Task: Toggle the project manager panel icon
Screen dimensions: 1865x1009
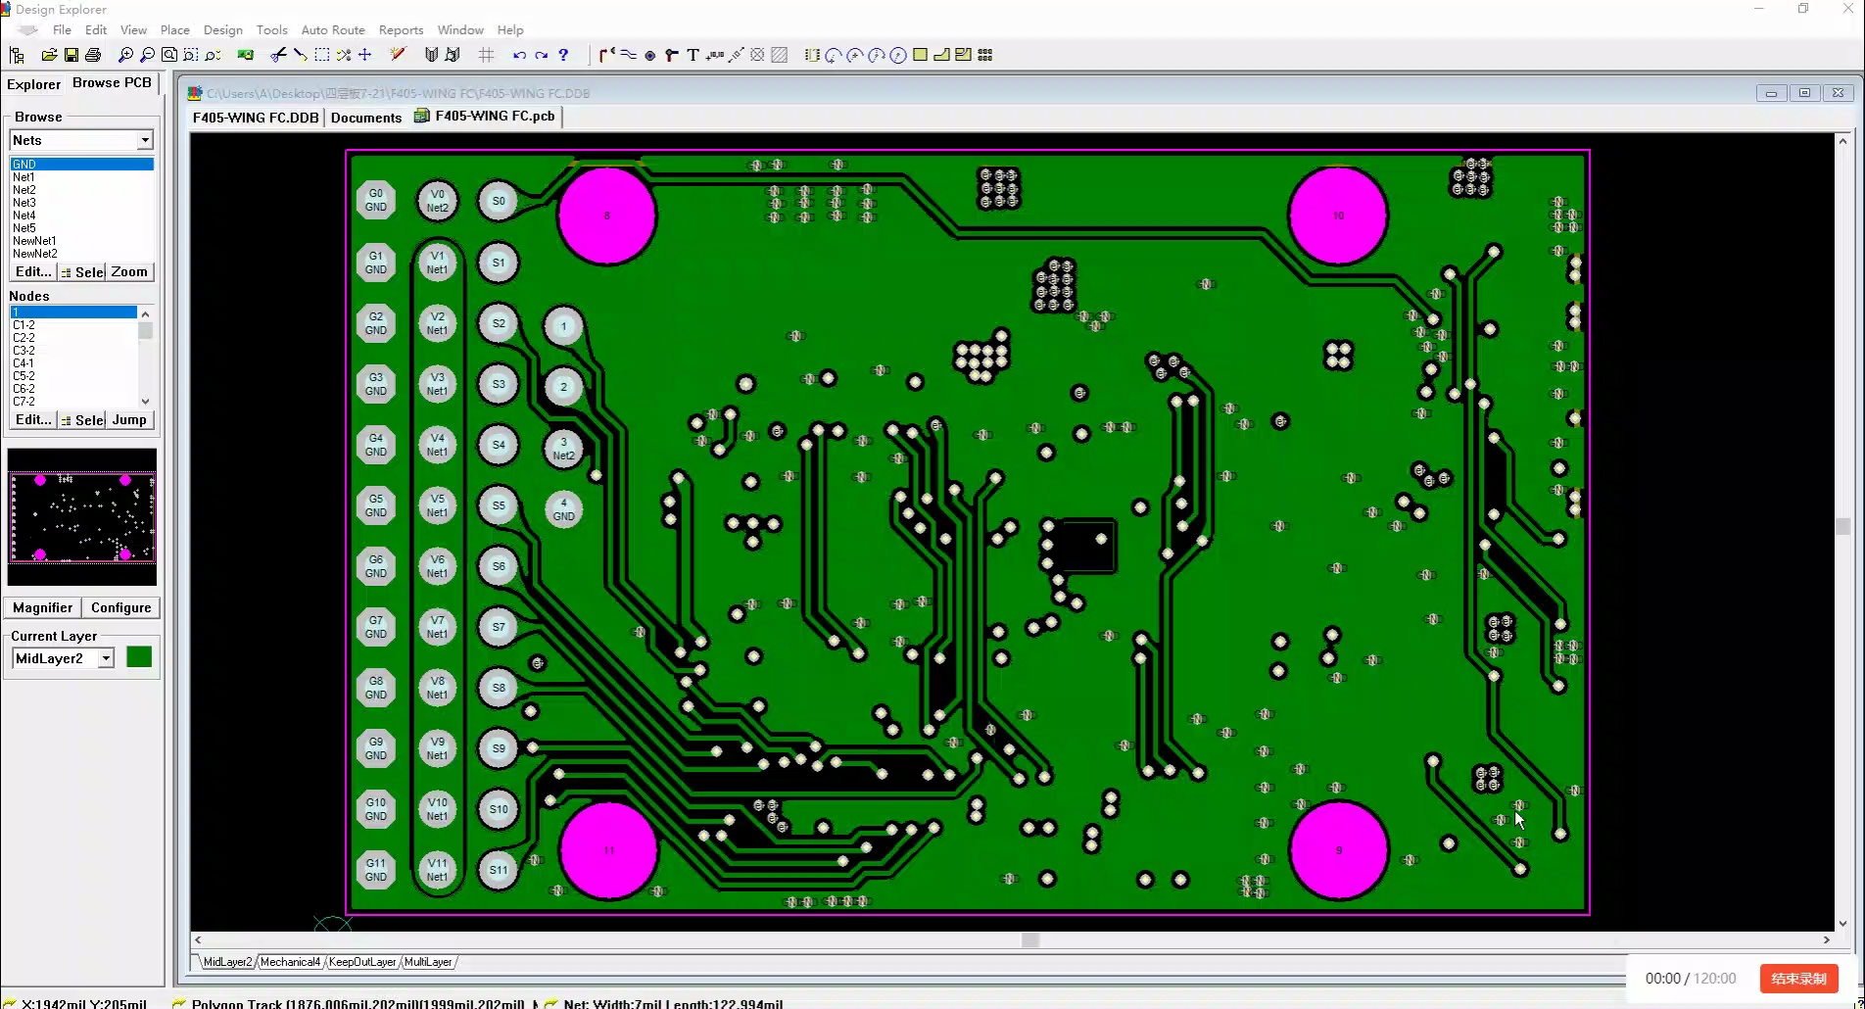Action: [17, 55]
